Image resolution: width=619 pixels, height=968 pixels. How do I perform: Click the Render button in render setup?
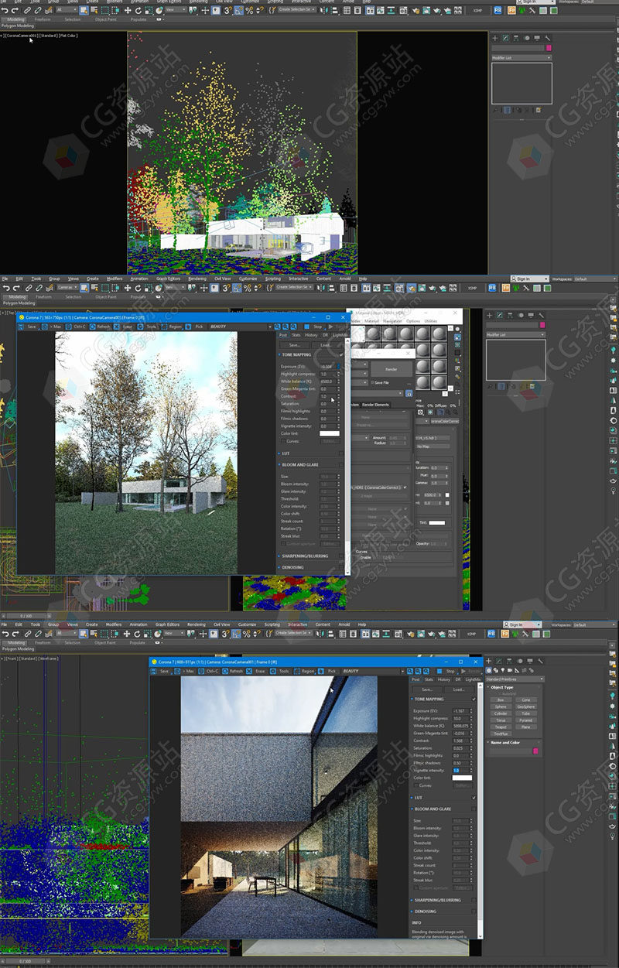(x=392, y=369)
